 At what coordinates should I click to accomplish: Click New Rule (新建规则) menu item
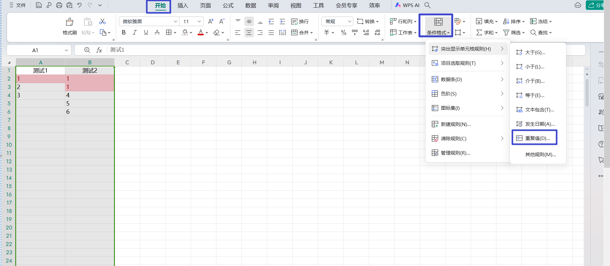(468, 124)
